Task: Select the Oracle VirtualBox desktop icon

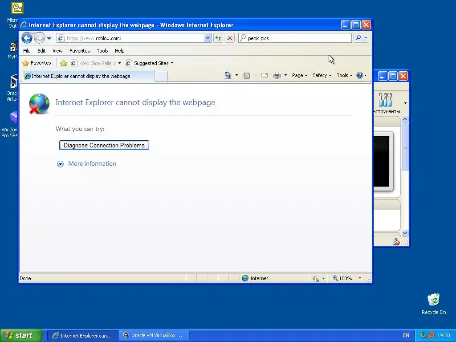Action: click(x=12, y=88)
